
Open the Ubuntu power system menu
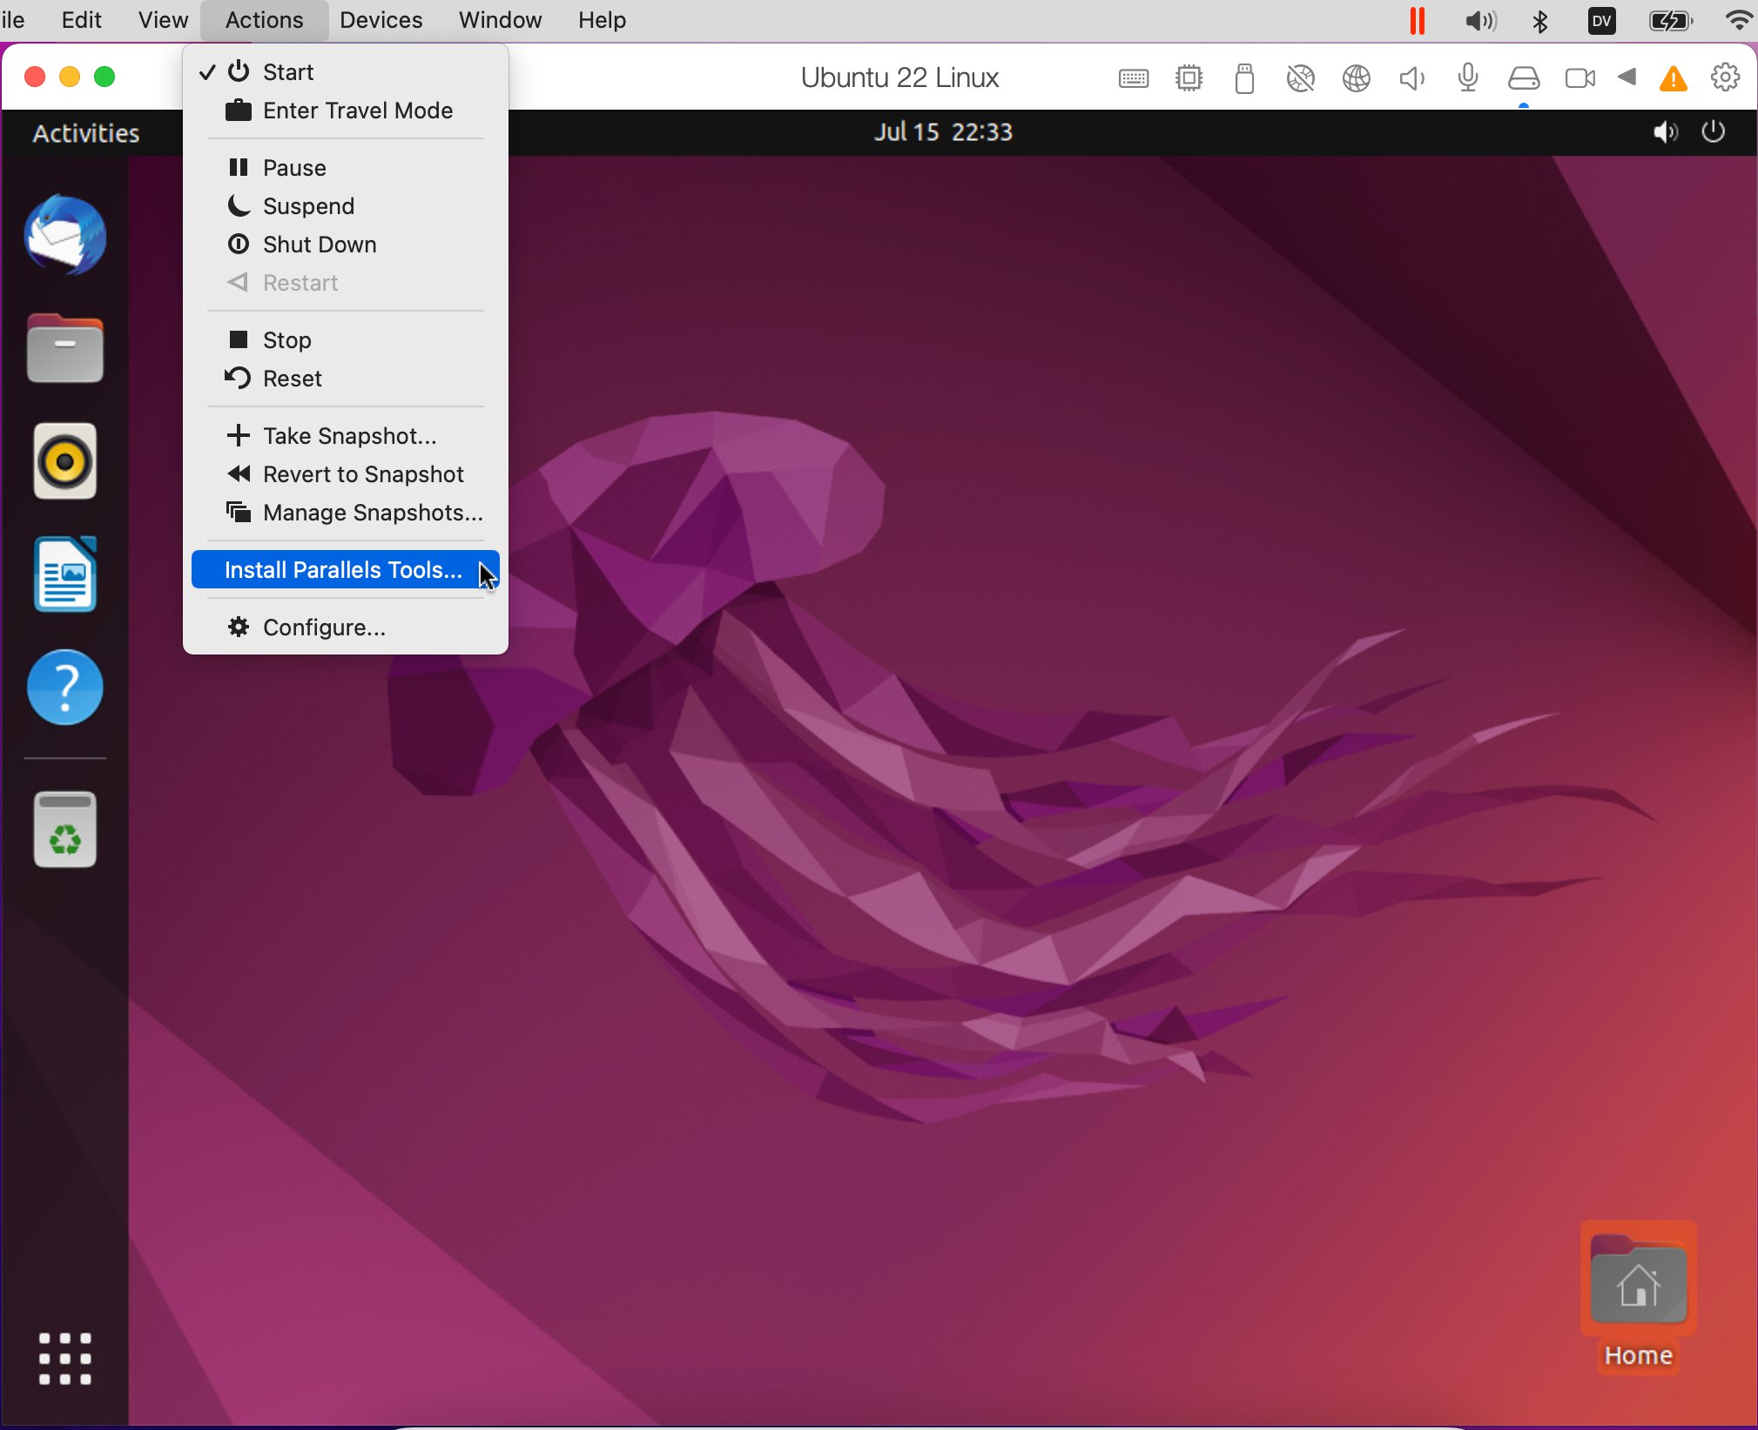point(1713,132)
